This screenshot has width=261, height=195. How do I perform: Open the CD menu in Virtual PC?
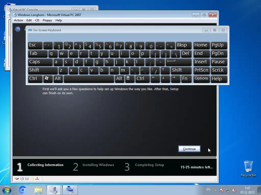(x=37, y=20)
